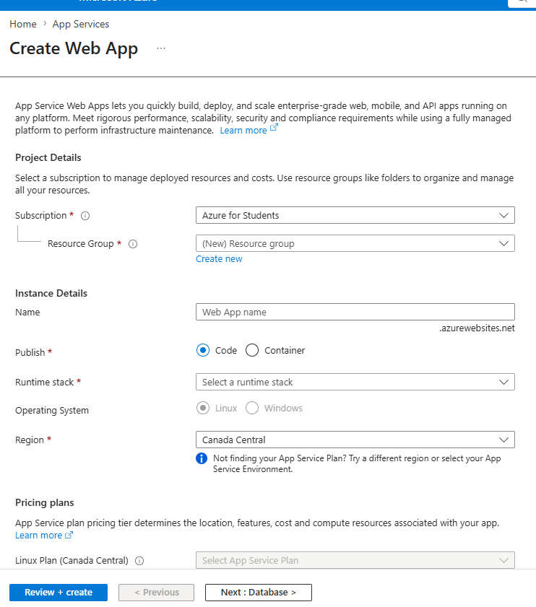
Task: Select the Container publish option
Action: click(252, 350)
